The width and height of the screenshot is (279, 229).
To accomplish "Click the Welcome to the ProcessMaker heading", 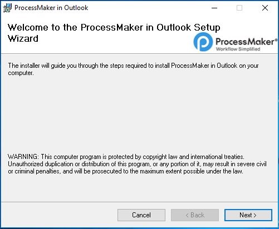I will coord(114,28).
